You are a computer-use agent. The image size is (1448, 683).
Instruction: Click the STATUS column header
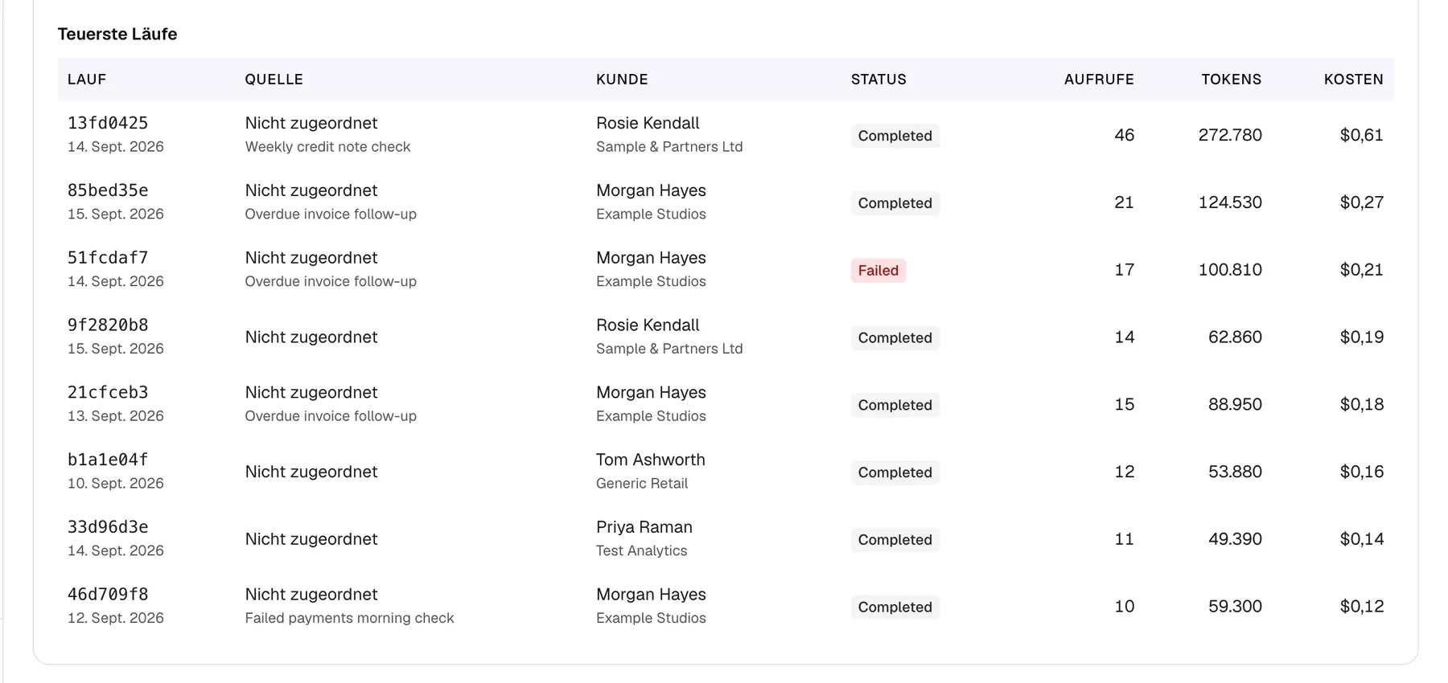pos(878,80)
